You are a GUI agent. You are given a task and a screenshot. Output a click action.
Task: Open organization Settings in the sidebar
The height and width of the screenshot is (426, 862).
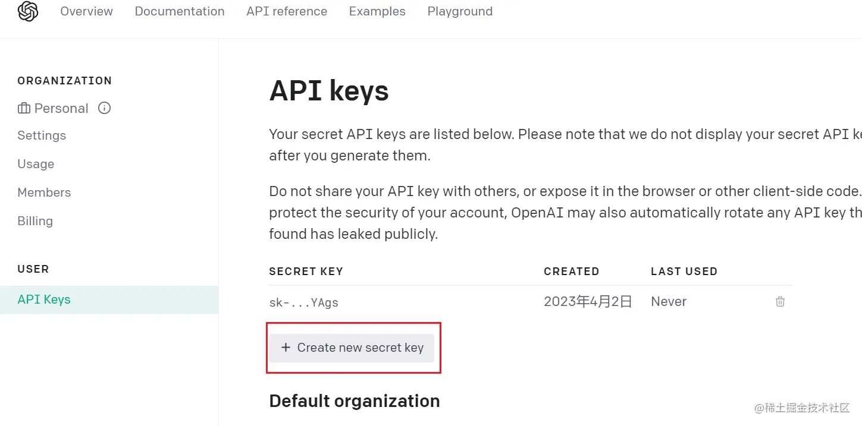[x=42, y=135]
